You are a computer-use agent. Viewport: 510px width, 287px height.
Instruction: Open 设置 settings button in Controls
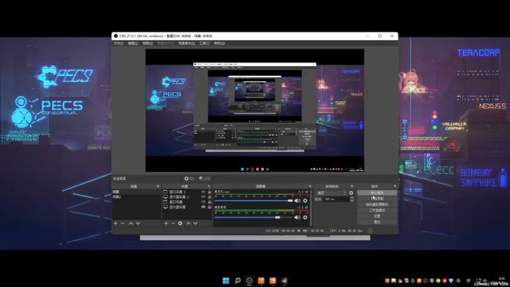click(x=377, y=216)
